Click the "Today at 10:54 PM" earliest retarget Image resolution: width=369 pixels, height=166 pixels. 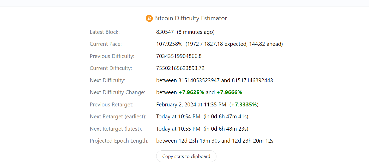(x=178, y=117)
